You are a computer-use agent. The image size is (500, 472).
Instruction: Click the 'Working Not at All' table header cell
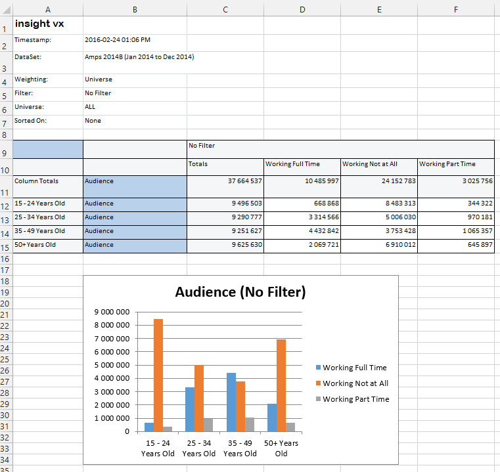click(x=379, y=167)
